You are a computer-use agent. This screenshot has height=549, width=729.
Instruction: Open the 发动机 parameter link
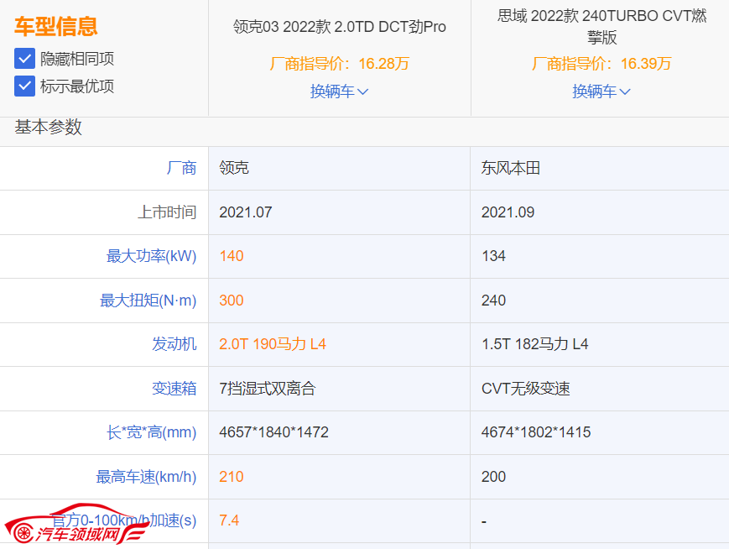point(174,344)
